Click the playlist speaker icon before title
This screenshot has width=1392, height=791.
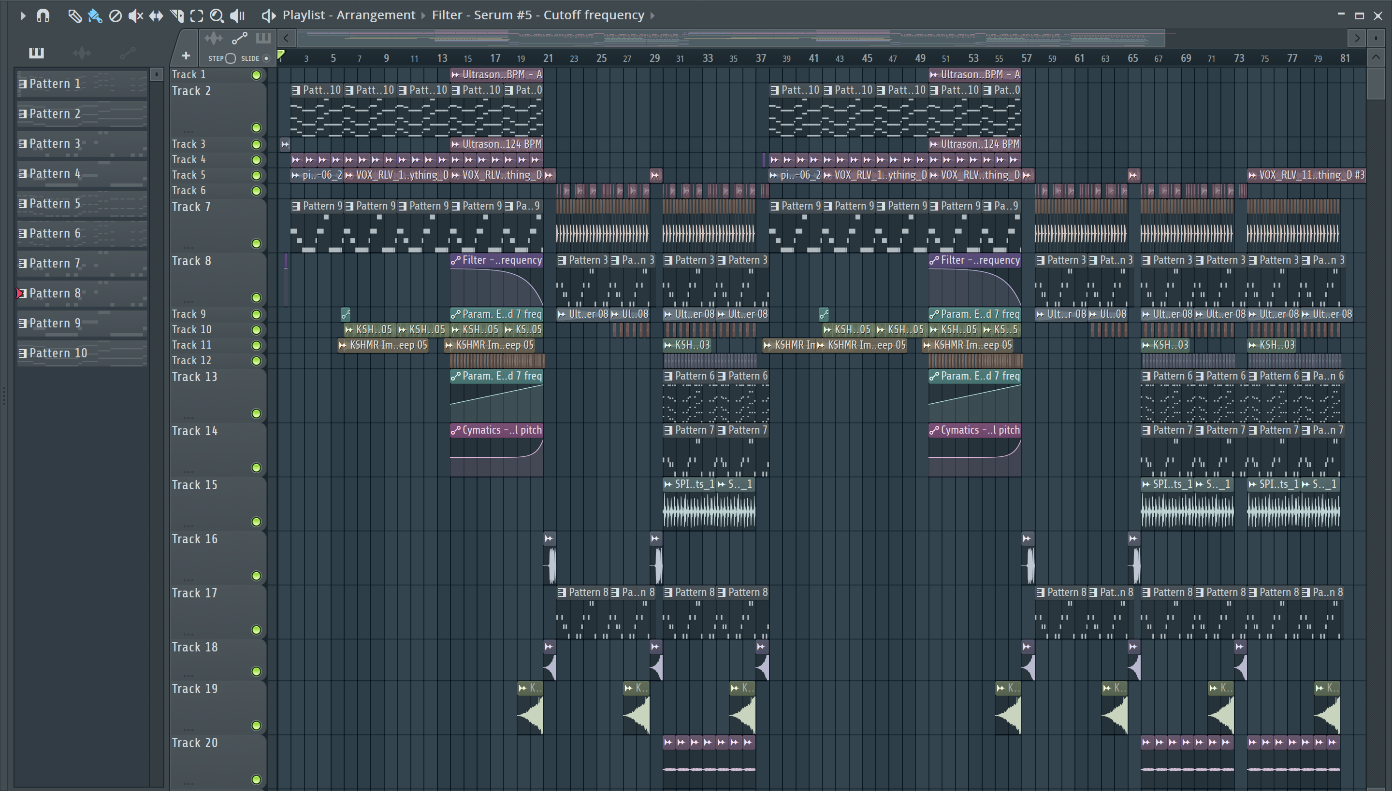(268, 15)
